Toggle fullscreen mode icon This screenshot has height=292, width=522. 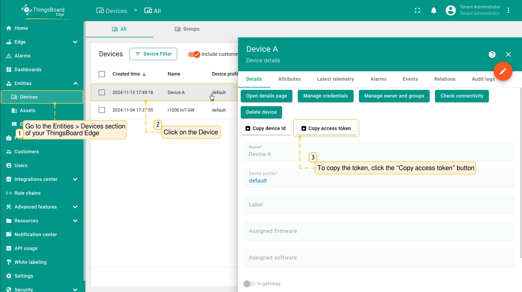pyautogui.click(x=417, y=11)
